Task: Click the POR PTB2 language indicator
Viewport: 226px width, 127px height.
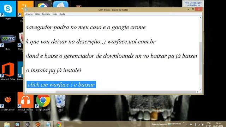Action: click(x=208, y=125)
